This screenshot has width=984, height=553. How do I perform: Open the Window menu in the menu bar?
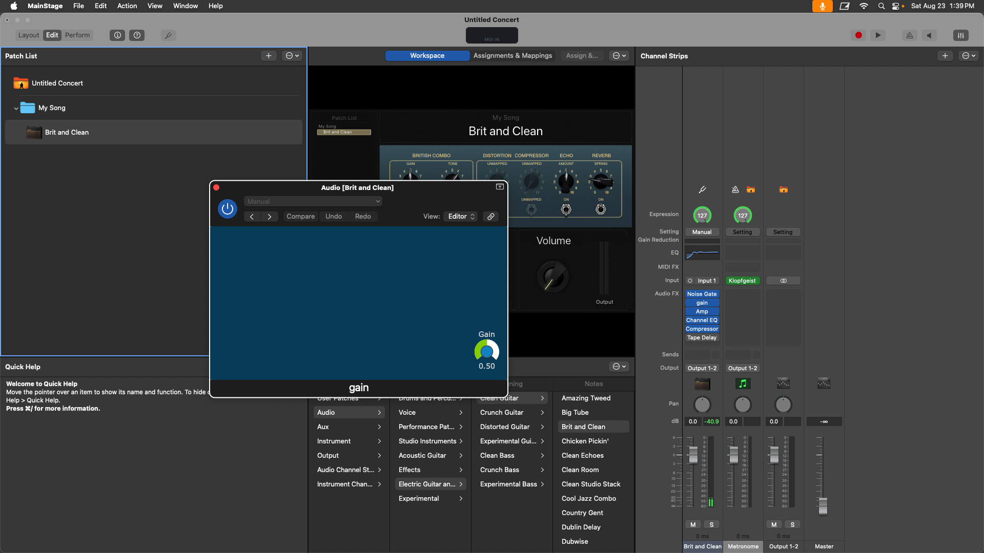[186, 6]
